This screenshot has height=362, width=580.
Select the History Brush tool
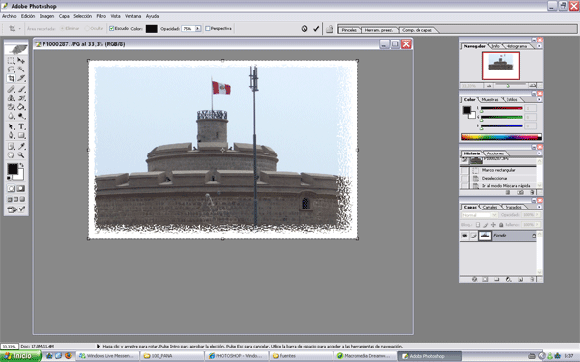(21, 97)
